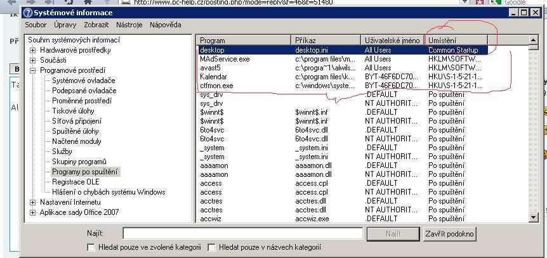This screenshot has width=547, height=258.
Task: Click the list scrollbar down arrow
Action: pos(534,217)
